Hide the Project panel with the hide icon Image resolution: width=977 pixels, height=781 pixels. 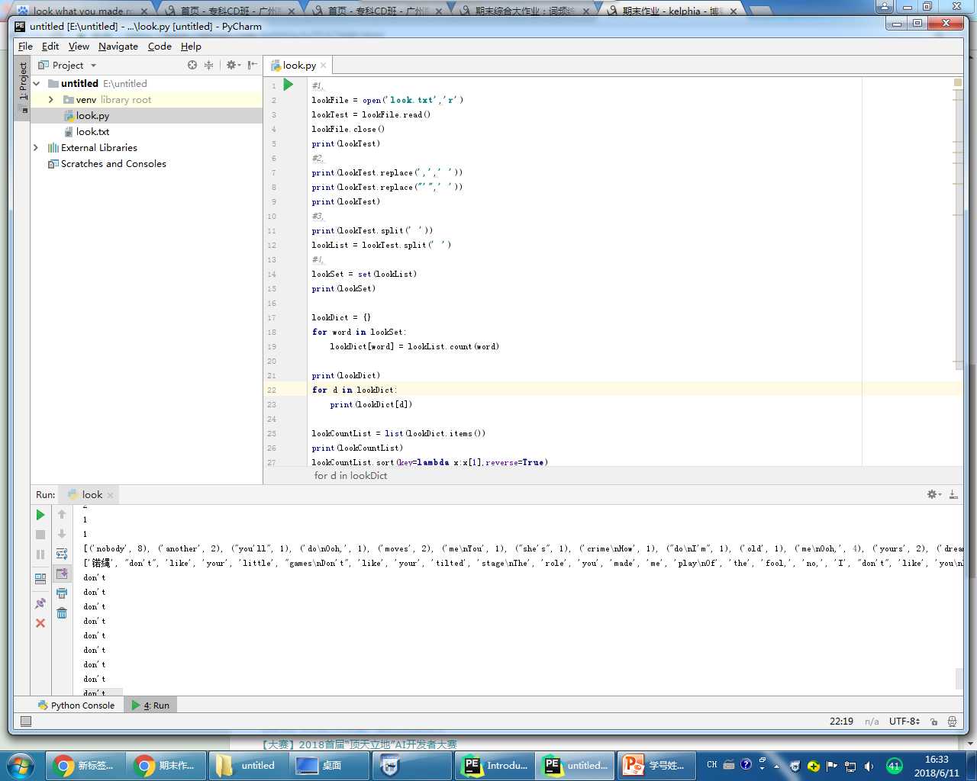coord(252,65)
